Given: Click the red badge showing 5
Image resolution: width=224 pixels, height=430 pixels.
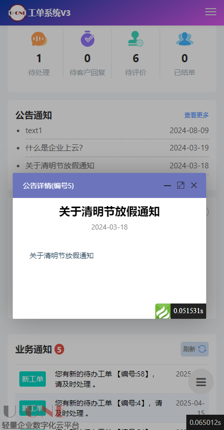Looking at the screenshot, I should pos(59,349).
